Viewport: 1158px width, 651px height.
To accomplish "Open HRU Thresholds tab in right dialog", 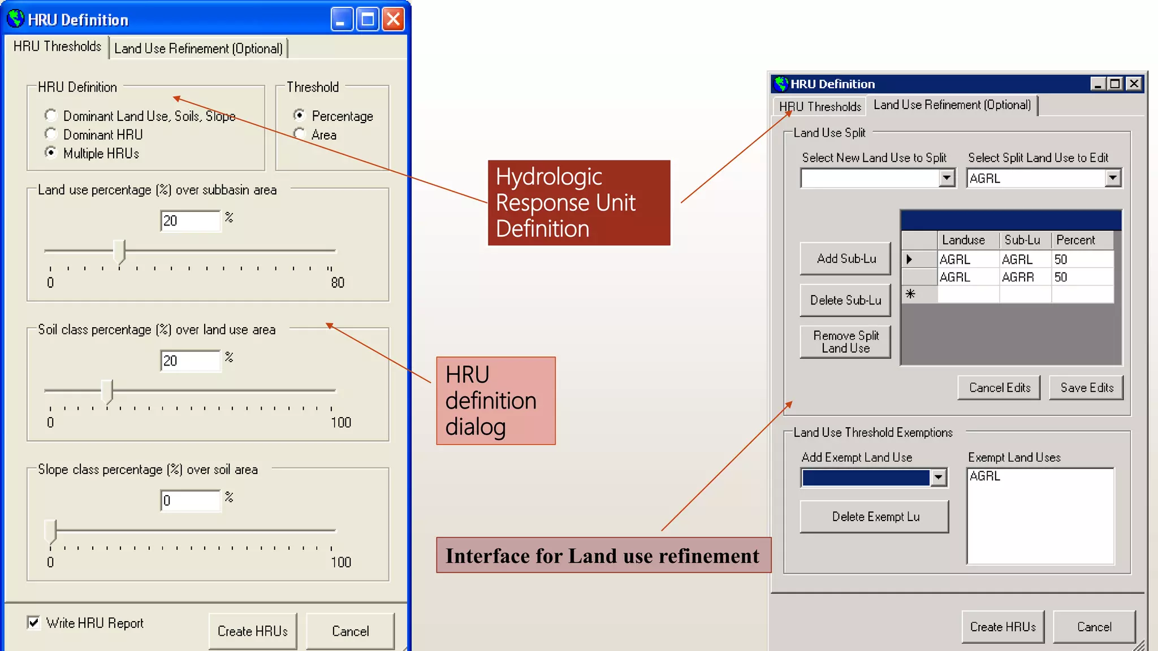I will coord(819,106).
